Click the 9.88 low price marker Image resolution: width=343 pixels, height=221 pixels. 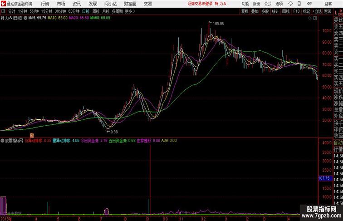(x=114, y=132)
